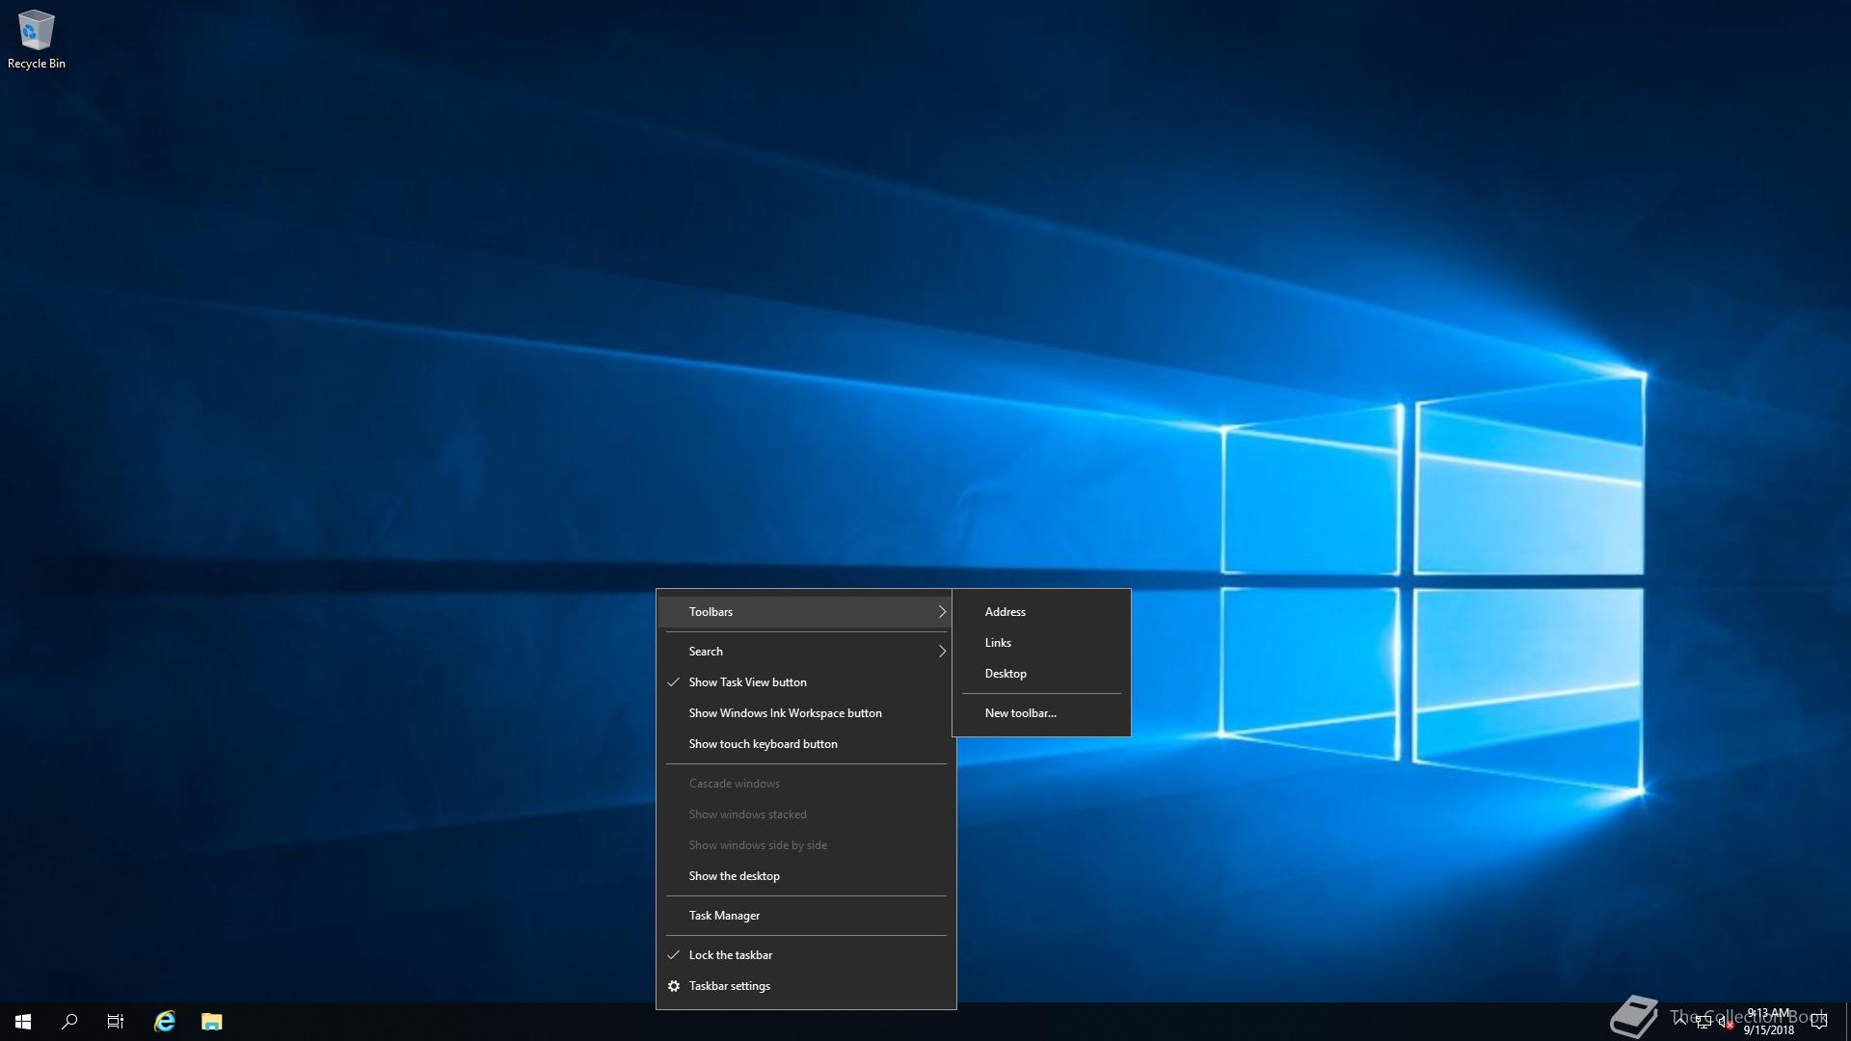This screenshot has width=1851, height=1041.
Task: Toggle Show Task View button
Action: 806,682
